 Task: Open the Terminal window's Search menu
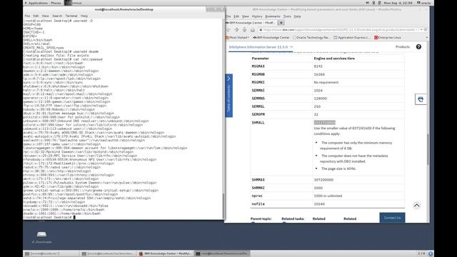pos(57,16)
